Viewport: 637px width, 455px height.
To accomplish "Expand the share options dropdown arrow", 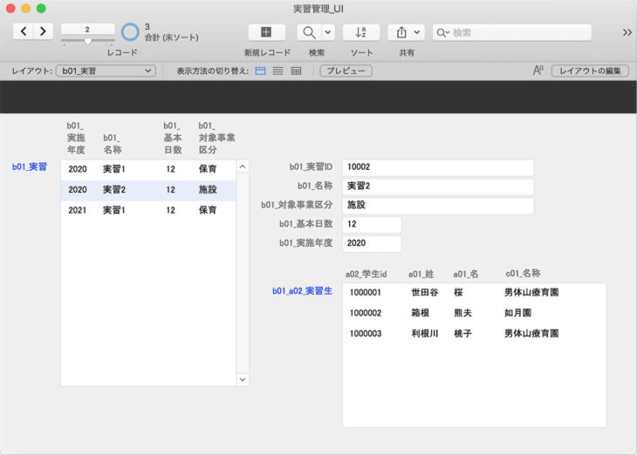I will point(418,32).
